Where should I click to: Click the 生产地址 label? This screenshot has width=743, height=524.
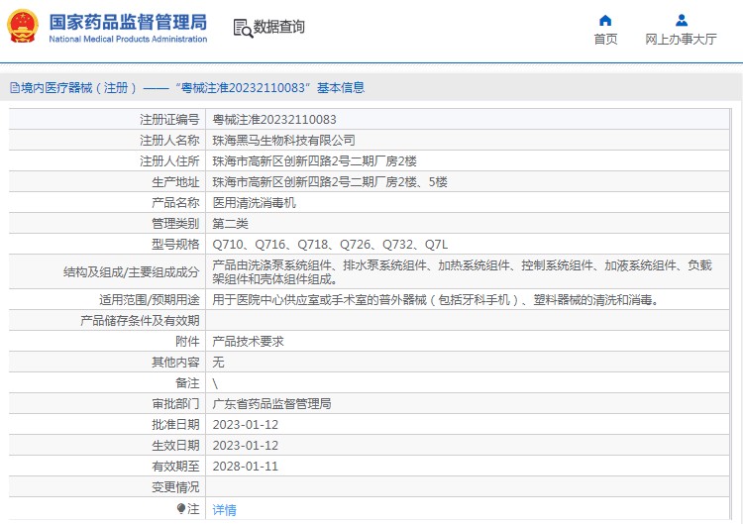(x=175, y=182)
